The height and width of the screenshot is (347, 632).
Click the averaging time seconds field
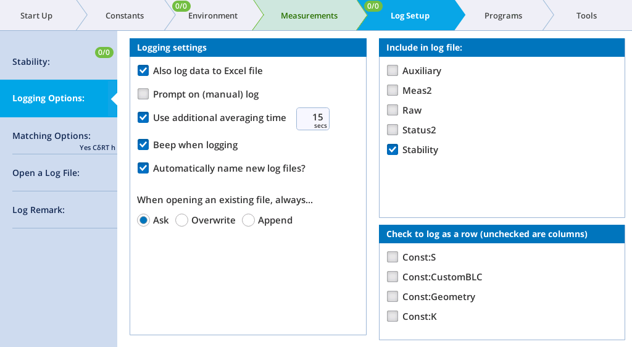point(313,119)
